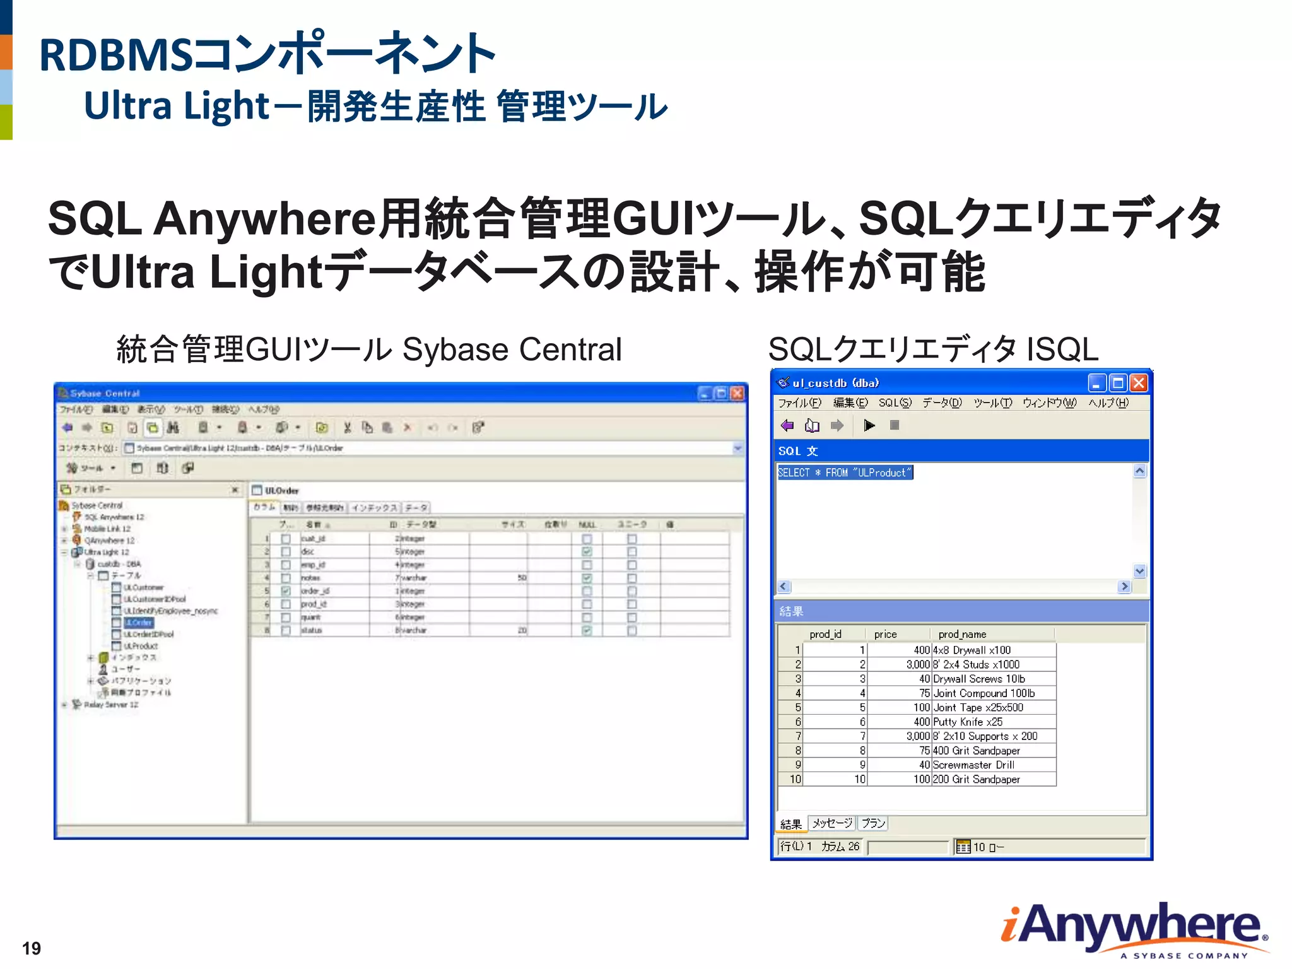Open the ファイル(F) menu in ISQL

pos(799,402)
